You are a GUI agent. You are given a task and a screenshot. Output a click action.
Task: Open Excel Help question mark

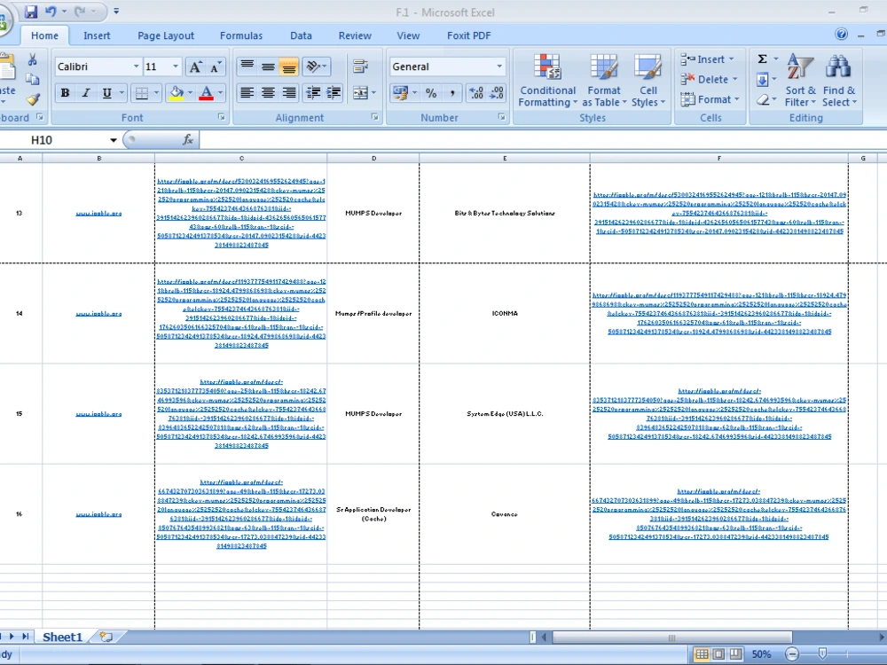841,34
